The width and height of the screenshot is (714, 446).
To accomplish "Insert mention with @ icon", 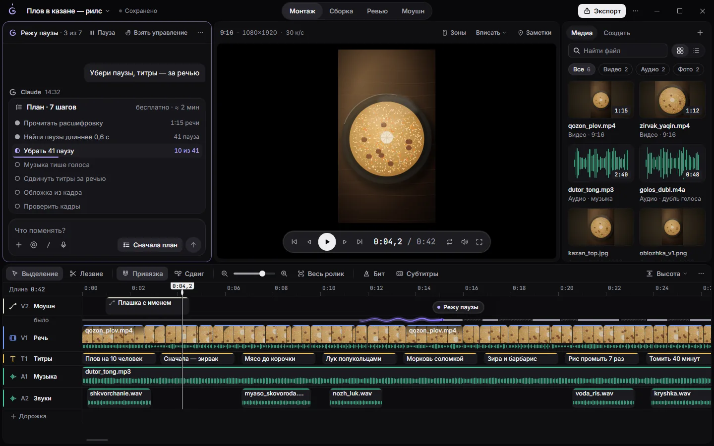I will (34, 245).
